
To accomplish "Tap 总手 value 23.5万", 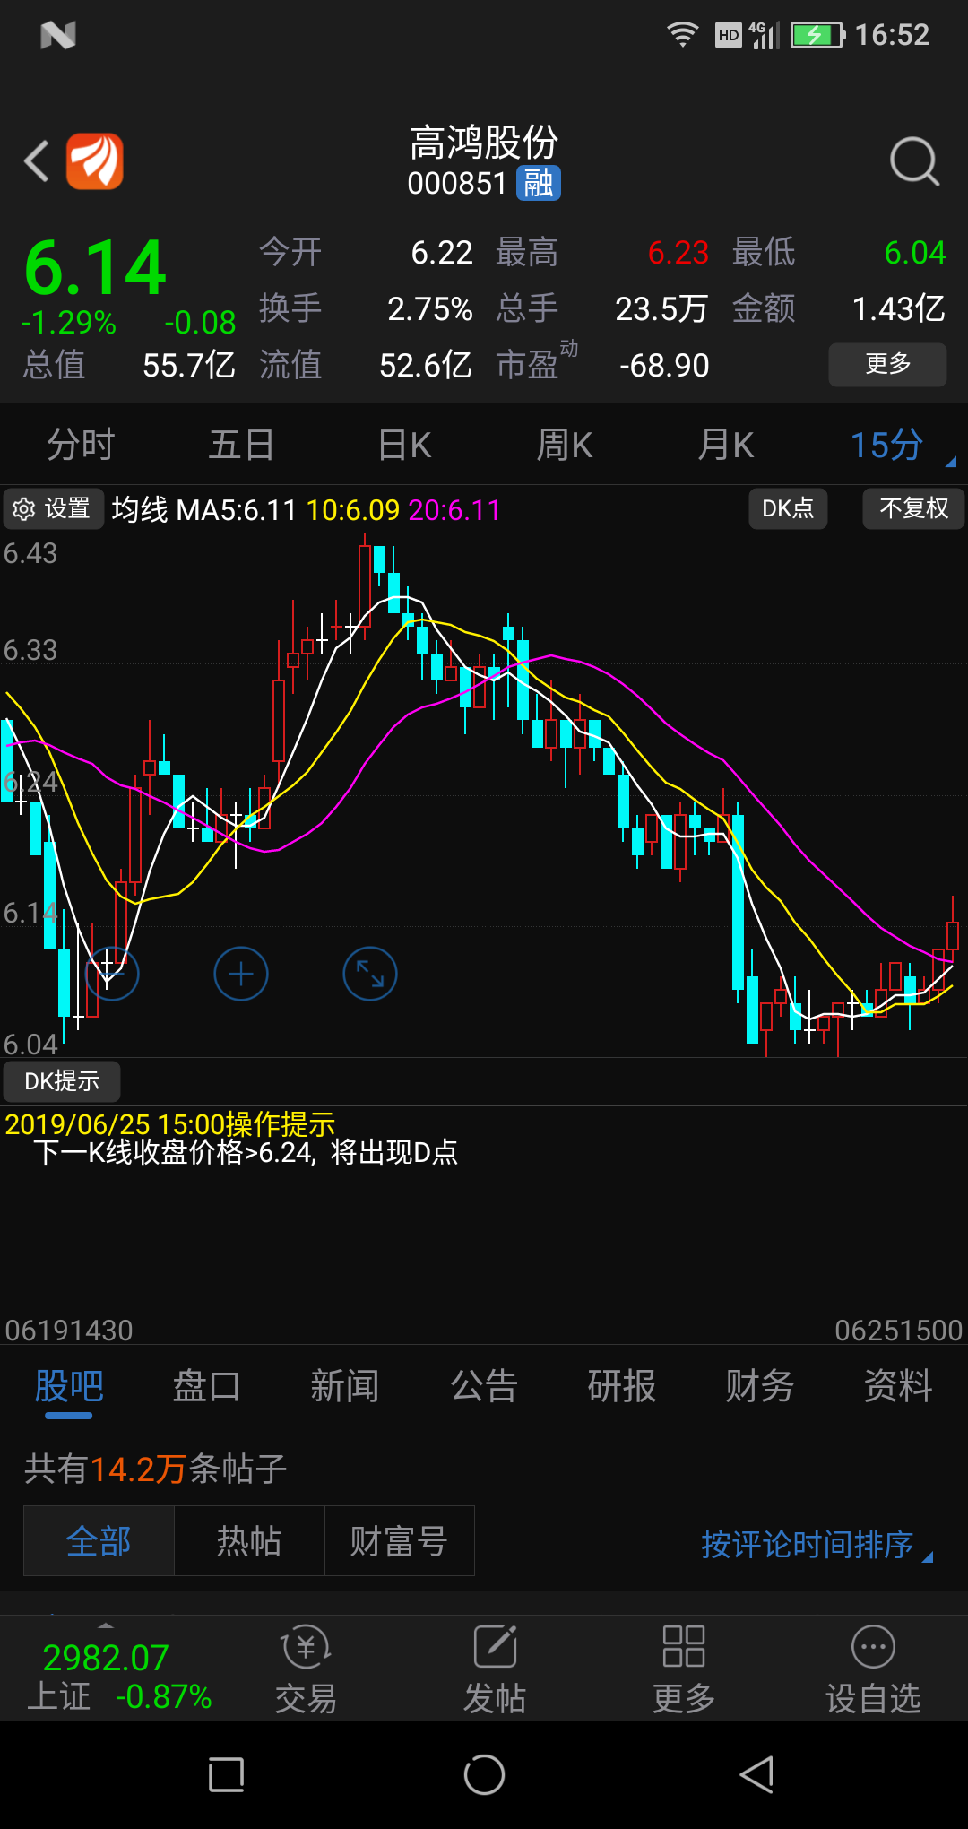I will (661, 309).
